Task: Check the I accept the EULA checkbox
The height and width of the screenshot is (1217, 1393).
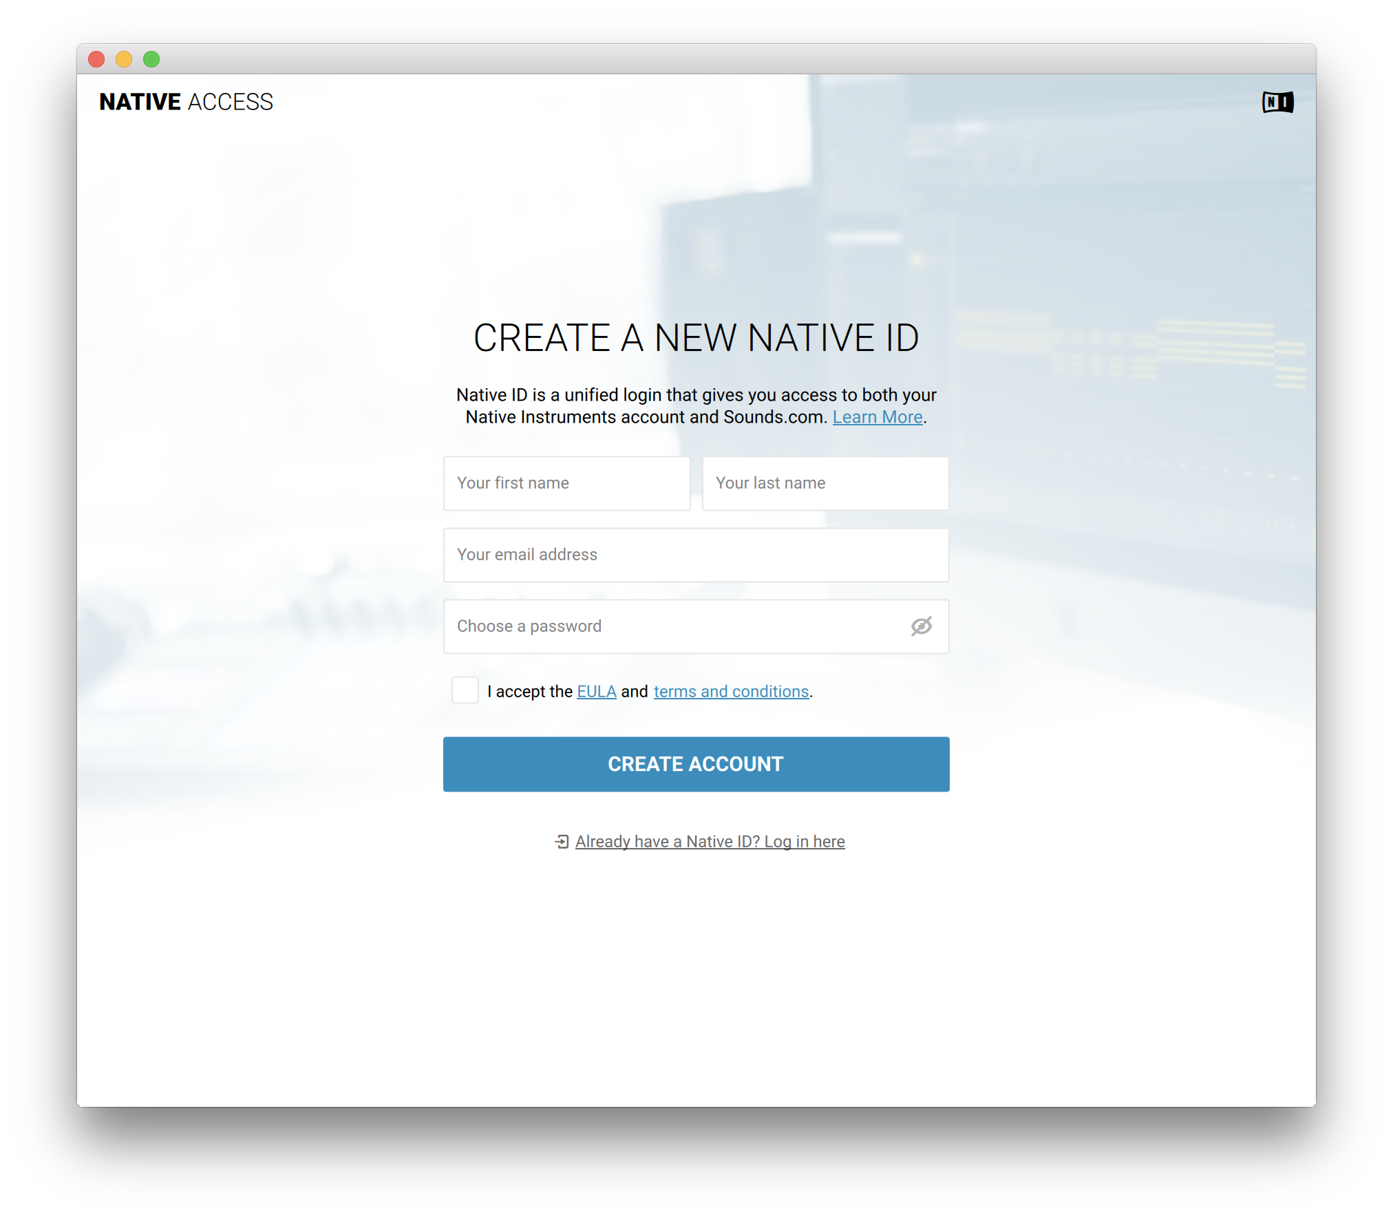Action: point(465,690)
